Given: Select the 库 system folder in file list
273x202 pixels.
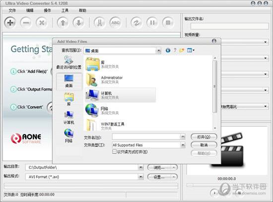Looking at the screenshot, I should 120,64.
